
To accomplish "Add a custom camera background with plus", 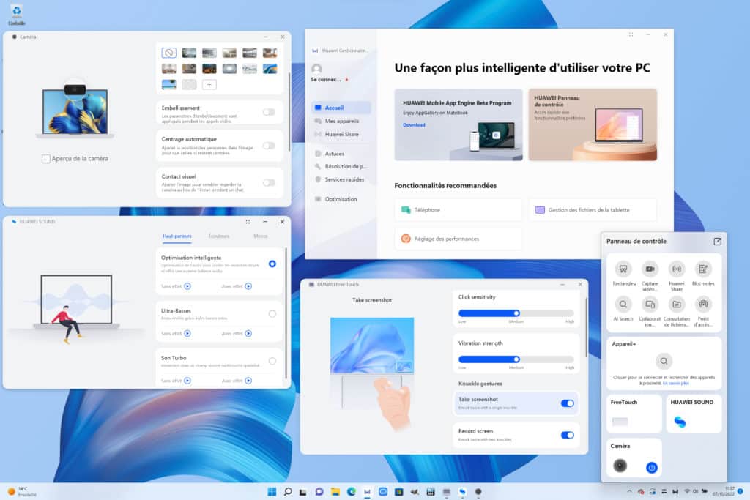I will (x=209, y=85).
